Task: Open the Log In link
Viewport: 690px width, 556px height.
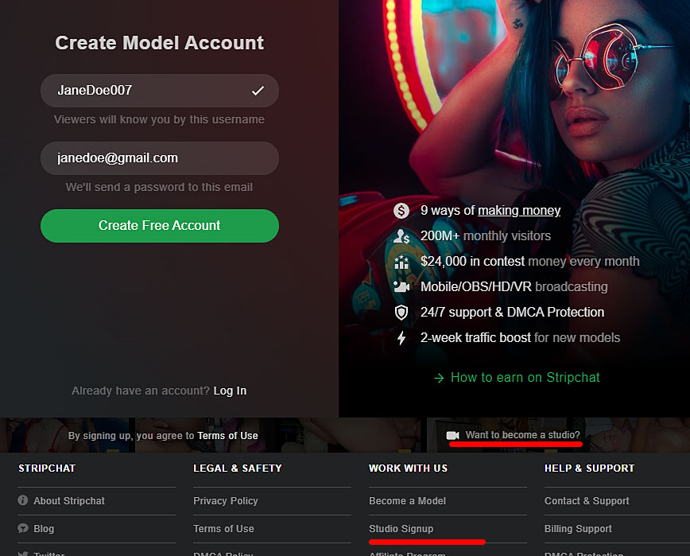Action: point(230,391)
